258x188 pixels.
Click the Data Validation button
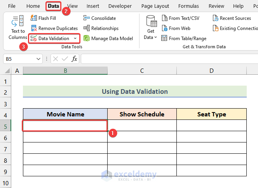pos(51,39)
